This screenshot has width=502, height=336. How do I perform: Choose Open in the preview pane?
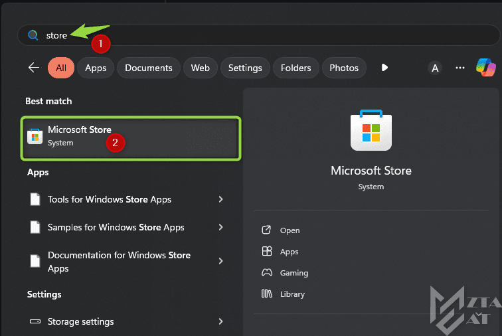pyautogui.click(x=290, y=230)
